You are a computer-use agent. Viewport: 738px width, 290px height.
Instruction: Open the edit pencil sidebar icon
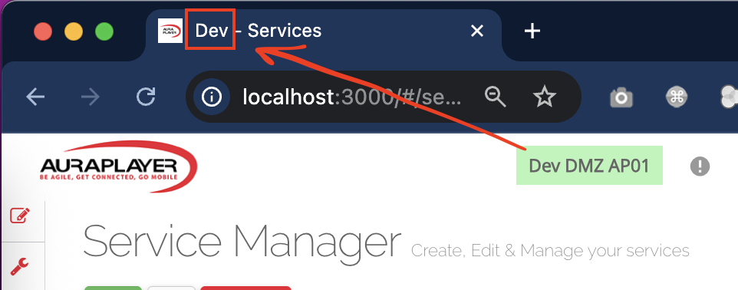(20, 216)
